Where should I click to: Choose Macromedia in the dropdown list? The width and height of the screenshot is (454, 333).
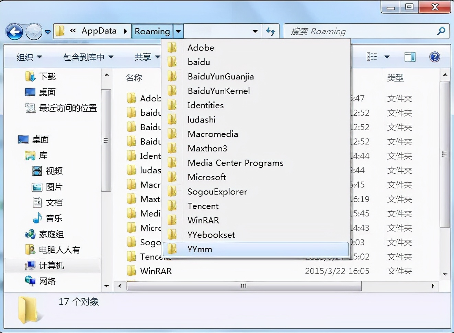pyautogui.click(x=256, y=134)
